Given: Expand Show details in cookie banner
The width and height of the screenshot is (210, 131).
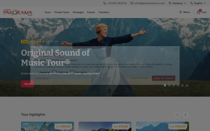Looking at the screenshot, I should (42, 78).
